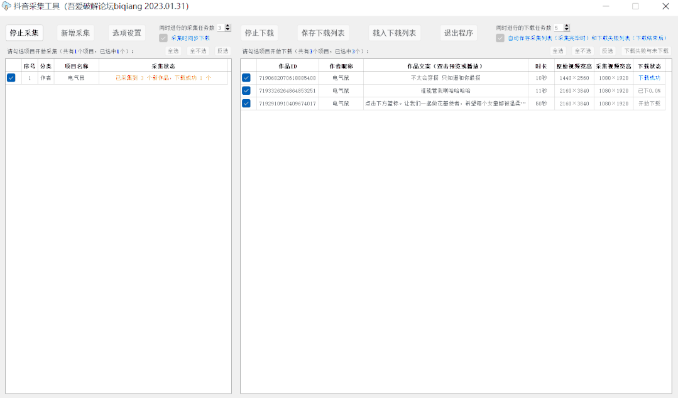
Task: Click 电气鼠 in the collection project row
Action: (x=77, y=78)
